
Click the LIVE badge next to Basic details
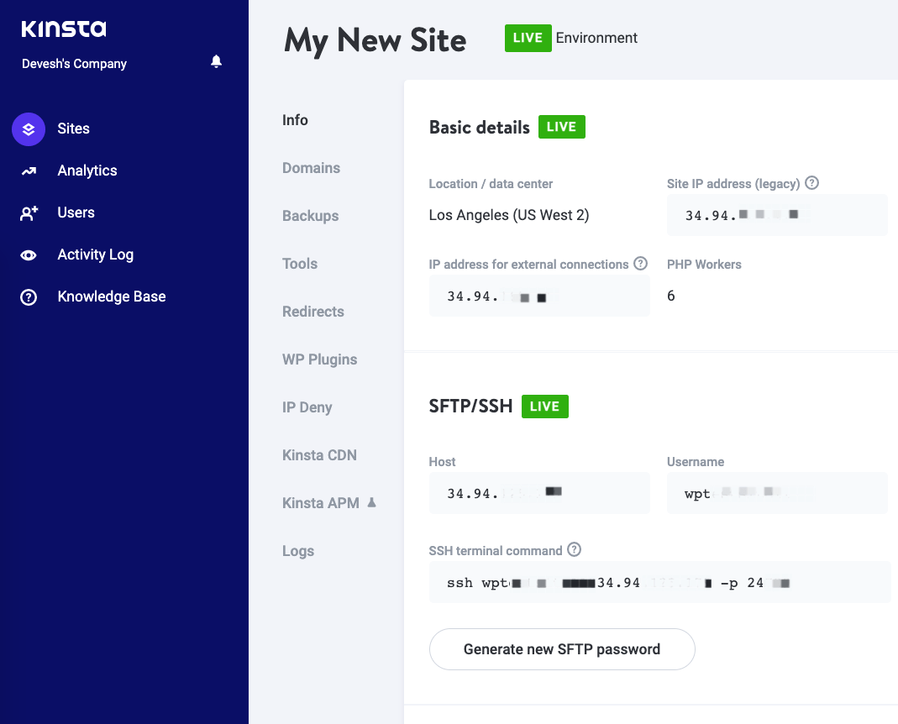click(x=562, y=127)
